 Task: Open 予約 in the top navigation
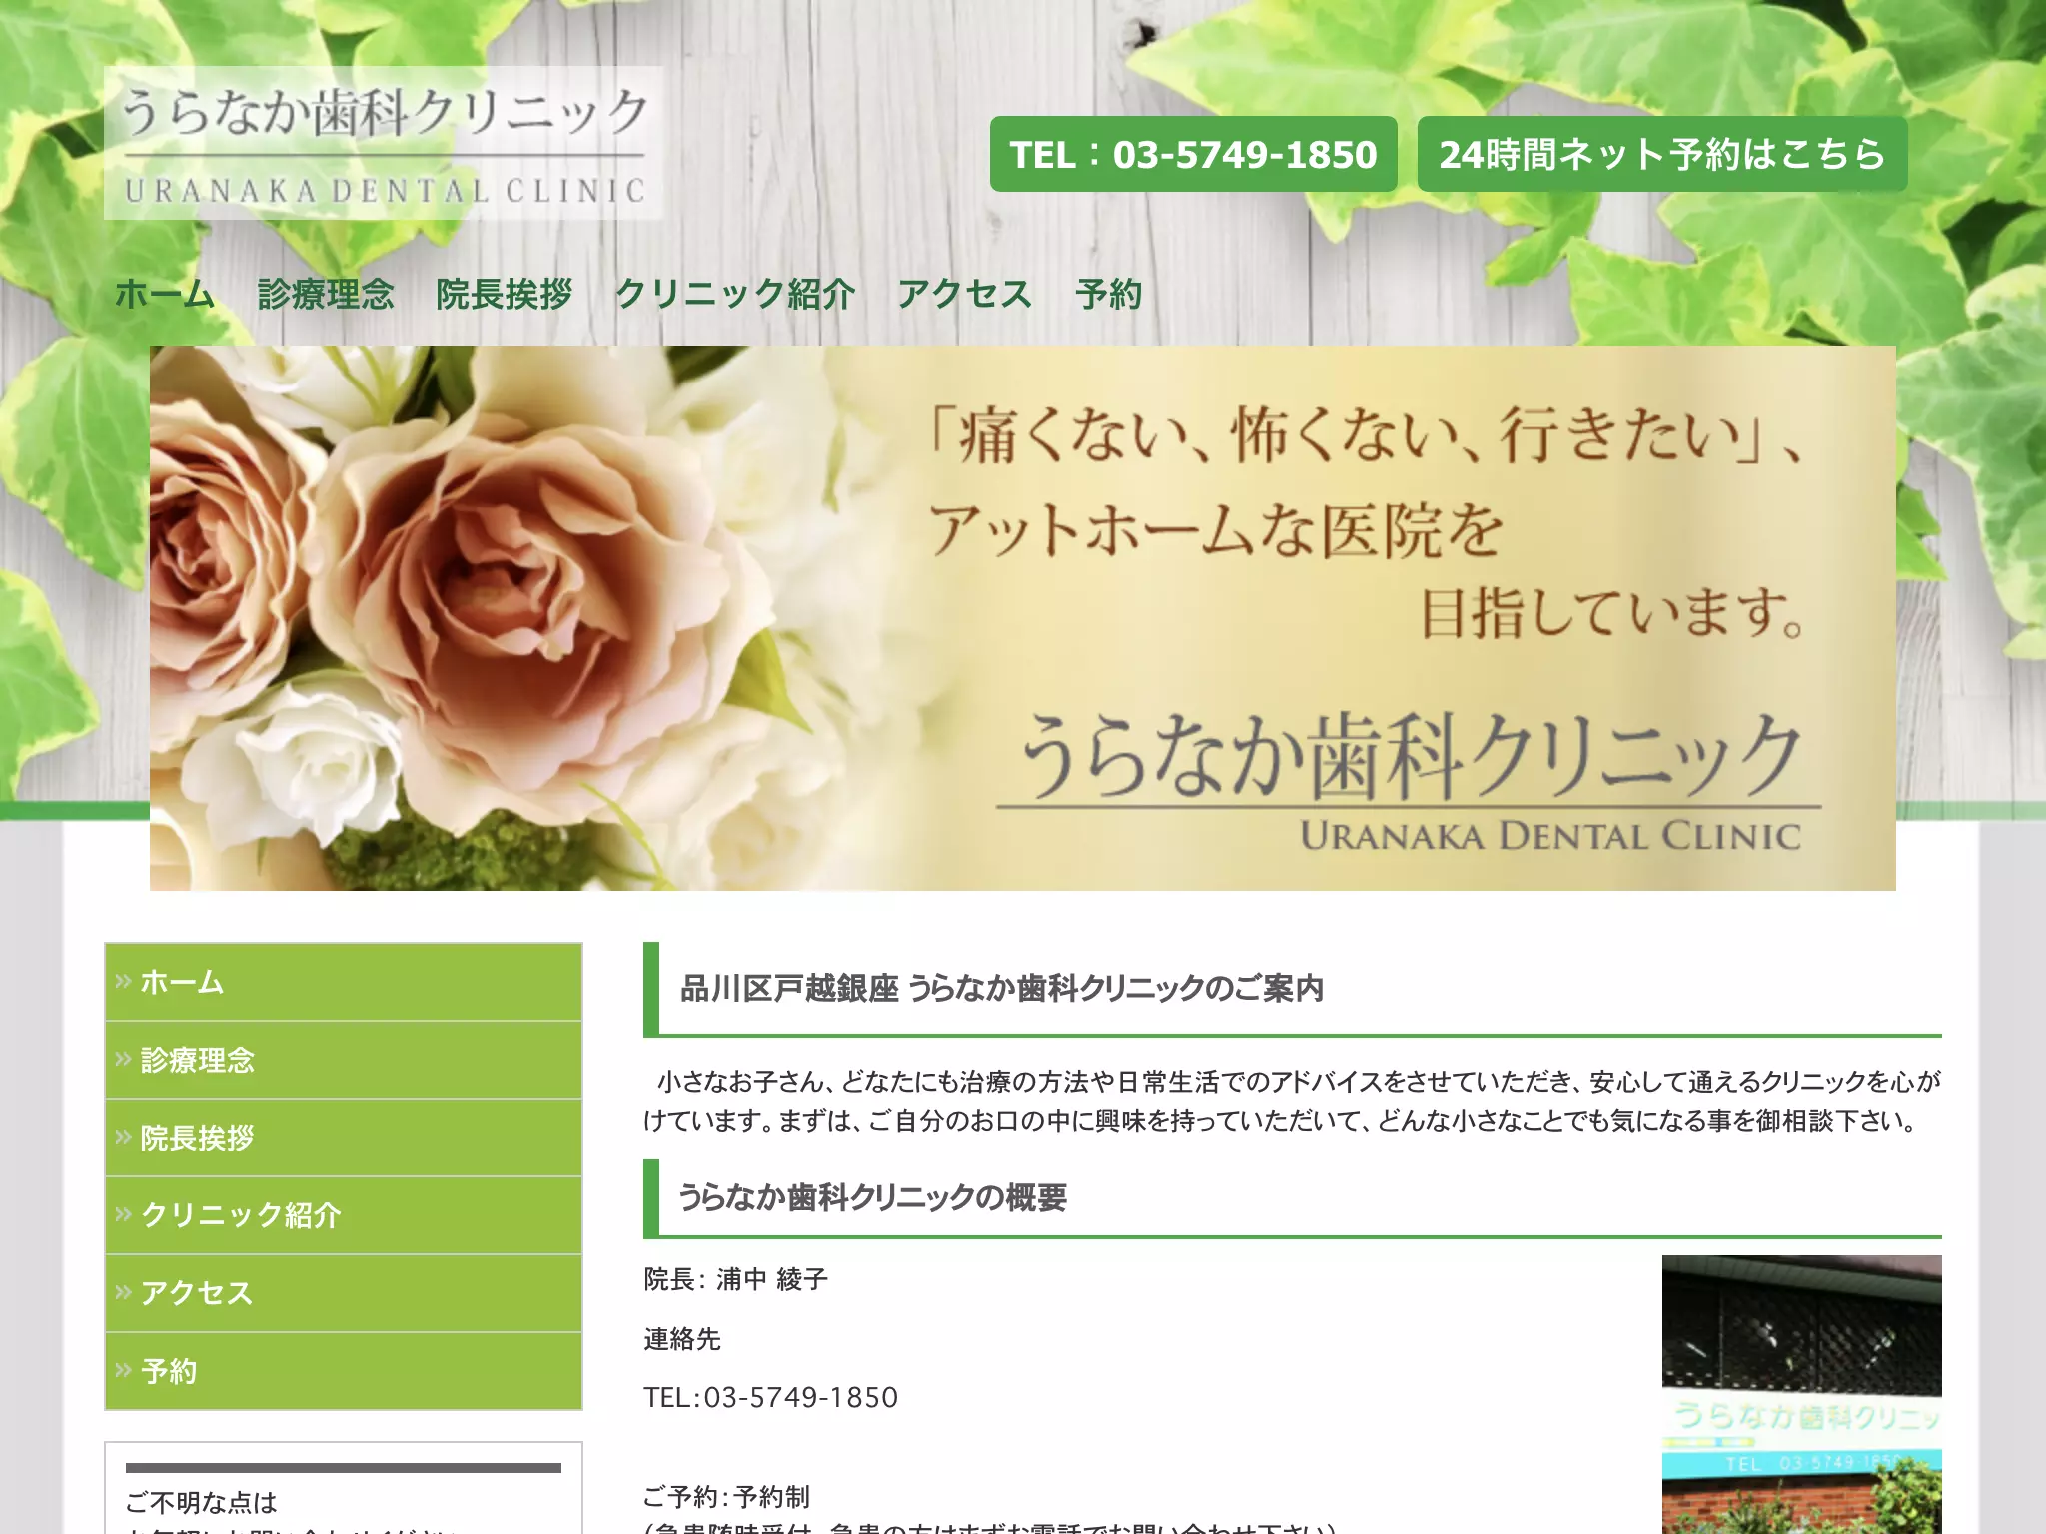[x=1108, y=294]
